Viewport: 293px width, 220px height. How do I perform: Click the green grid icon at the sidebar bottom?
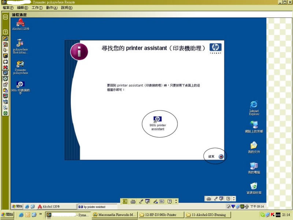pos(5,113)
